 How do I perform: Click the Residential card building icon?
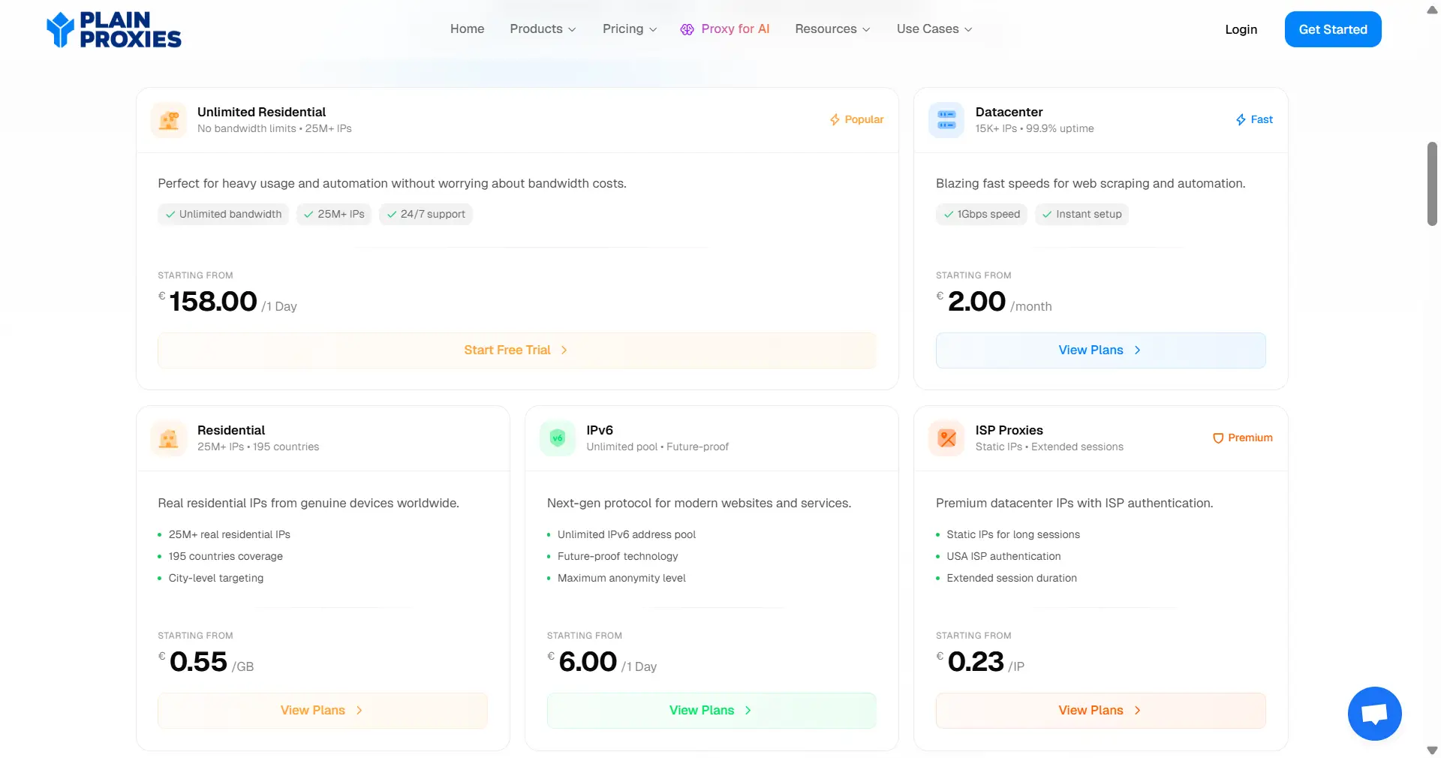[x=169, y=438]
